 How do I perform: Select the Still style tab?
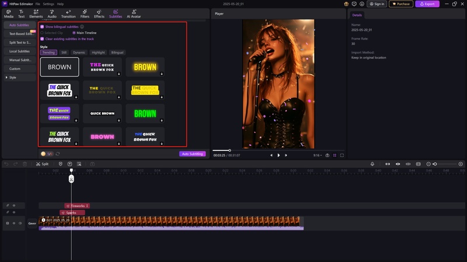64,53
